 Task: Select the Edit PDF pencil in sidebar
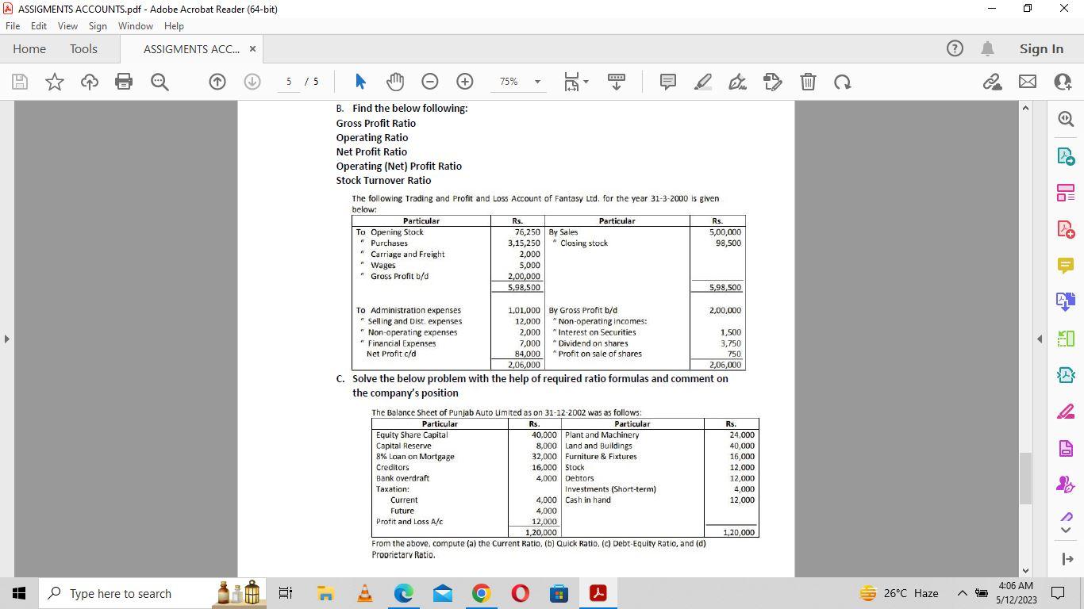point(1066,411)
